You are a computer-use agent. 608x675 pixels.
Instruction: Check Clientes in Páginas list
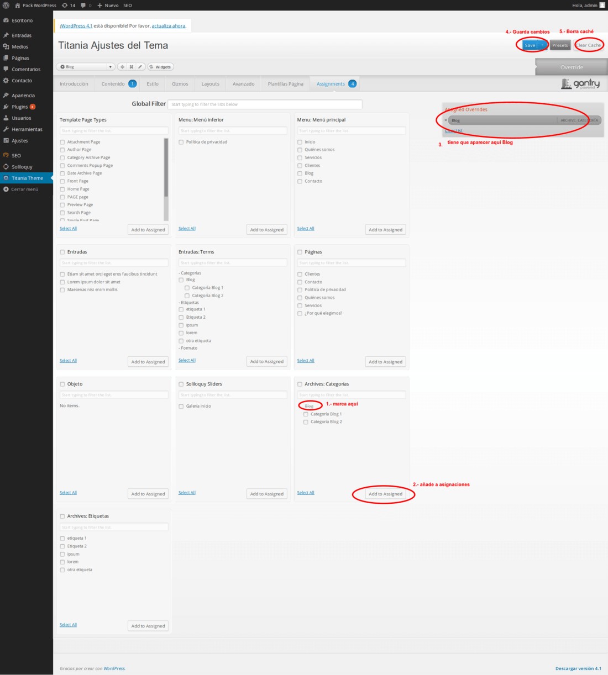[x=300, y=274]
